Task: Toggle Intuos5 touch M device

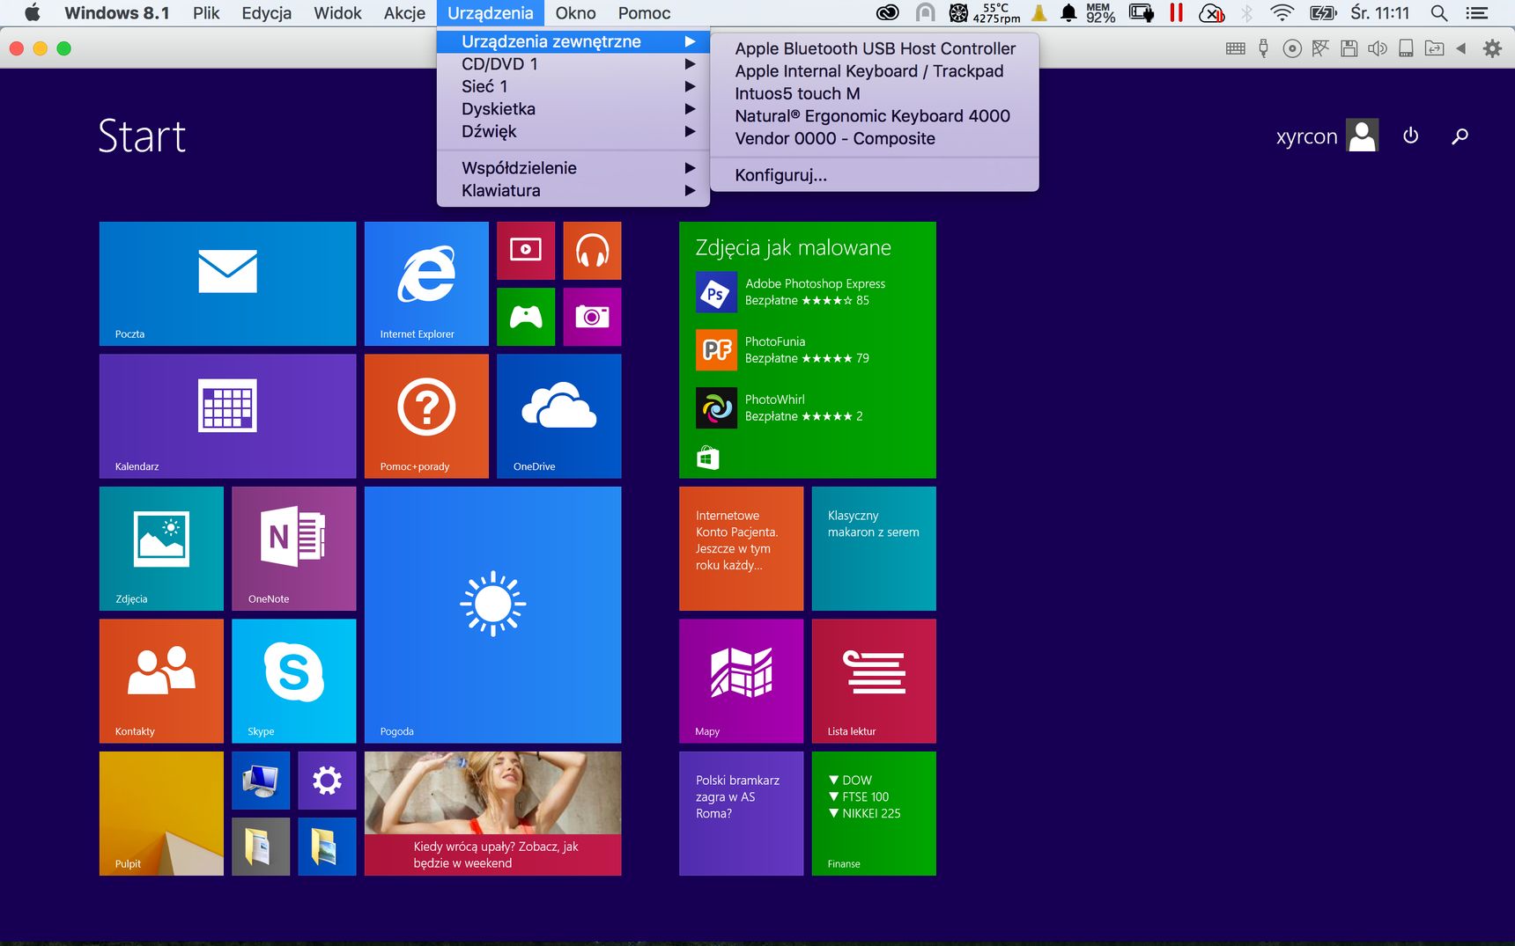Action: 875,93
